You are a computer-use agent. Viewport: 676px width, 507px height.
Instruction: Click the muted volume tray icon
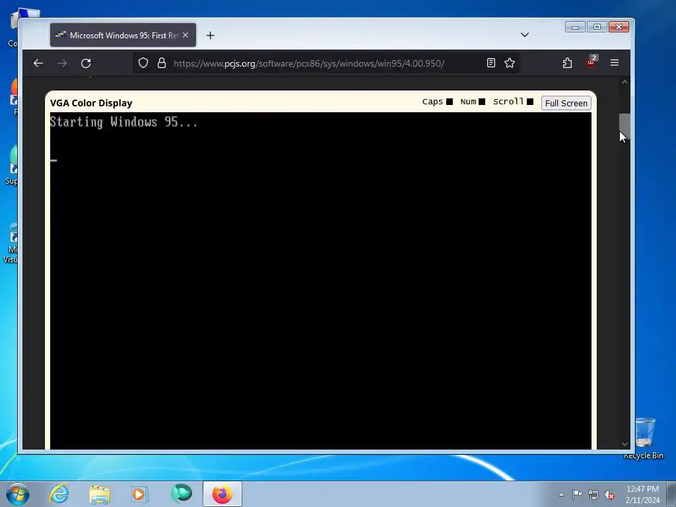click(x=609, y=494)
